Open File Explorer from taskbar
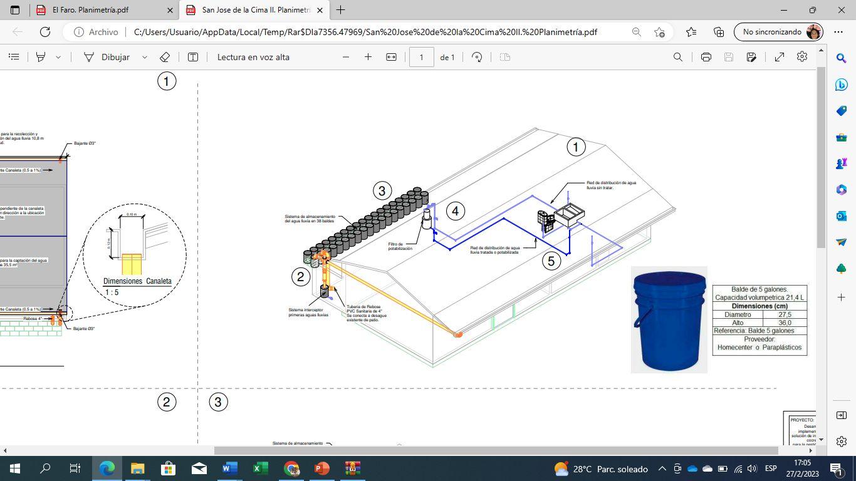Screen dimensions: 856x481 (x=137, y=468)
